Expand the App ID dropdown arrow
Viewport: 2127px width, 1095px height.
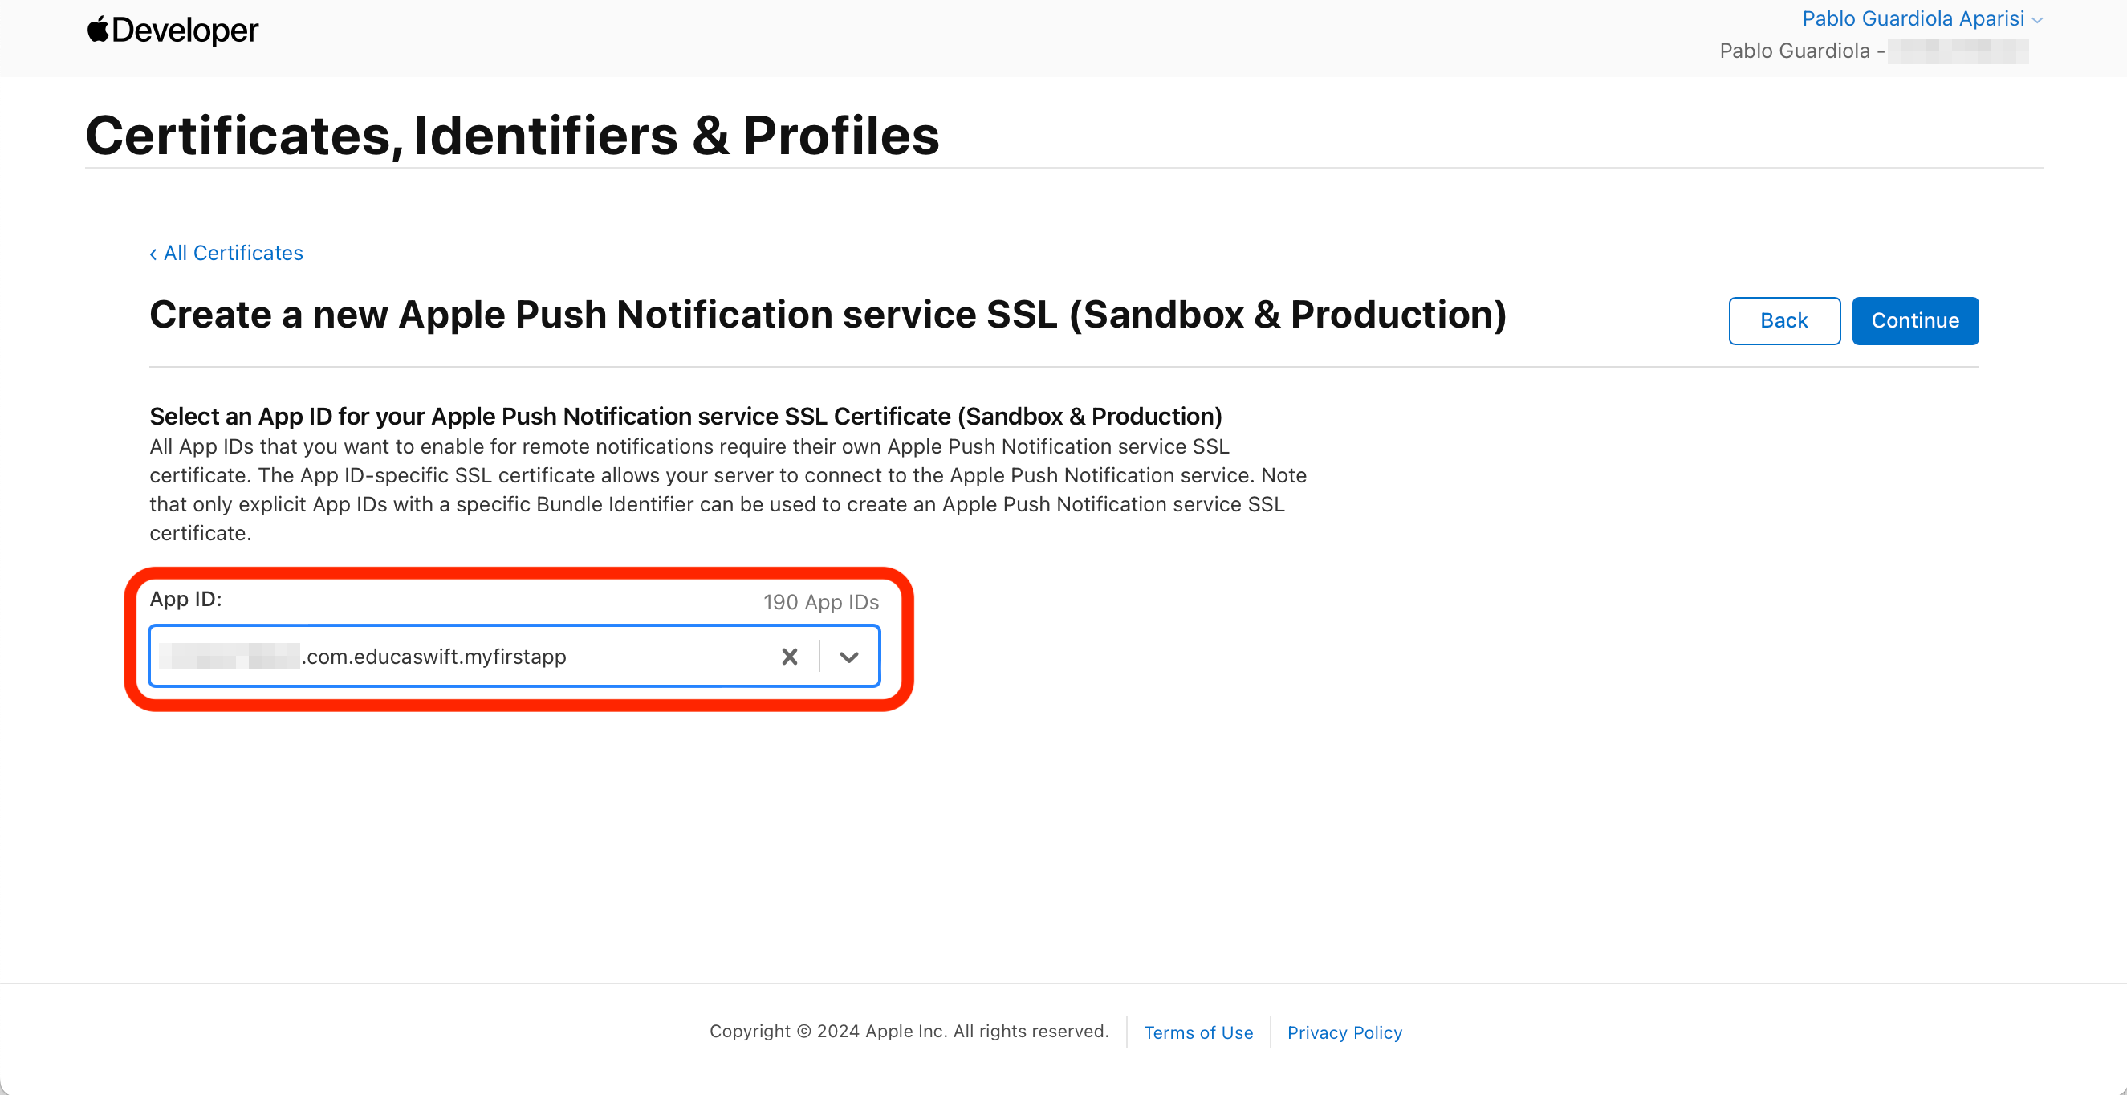pyautogui.click(x=849, y=657)
